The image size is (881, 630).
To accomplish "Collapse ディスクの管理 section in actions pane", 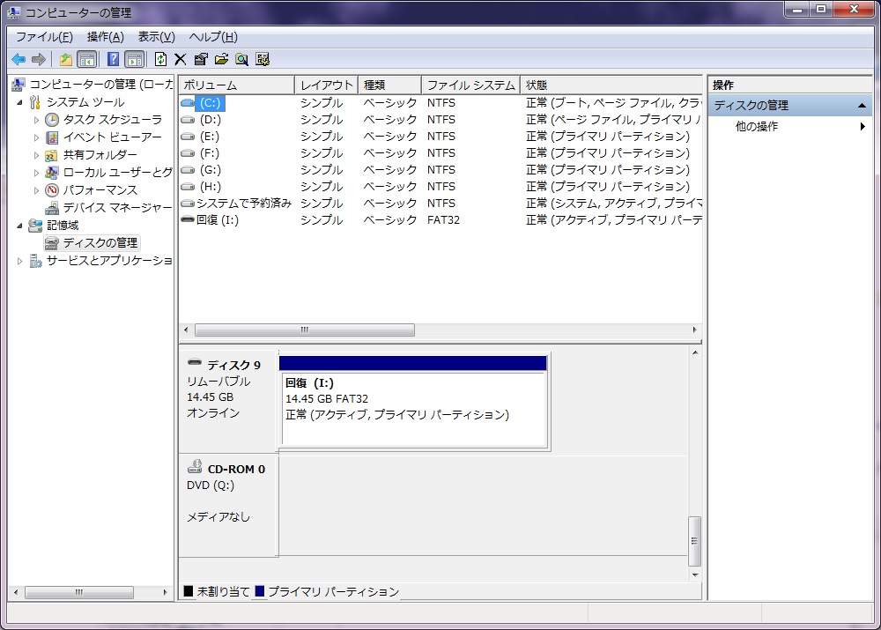I will pos(862,106).
